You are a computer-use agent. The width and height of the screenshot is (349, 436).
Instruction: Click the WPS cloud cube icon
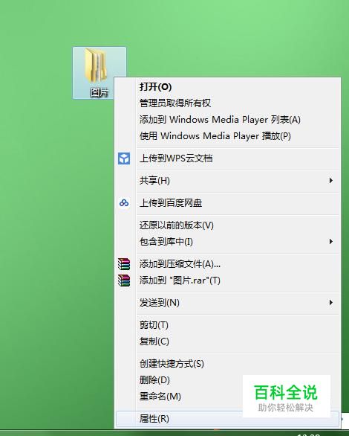coord(124,158)
